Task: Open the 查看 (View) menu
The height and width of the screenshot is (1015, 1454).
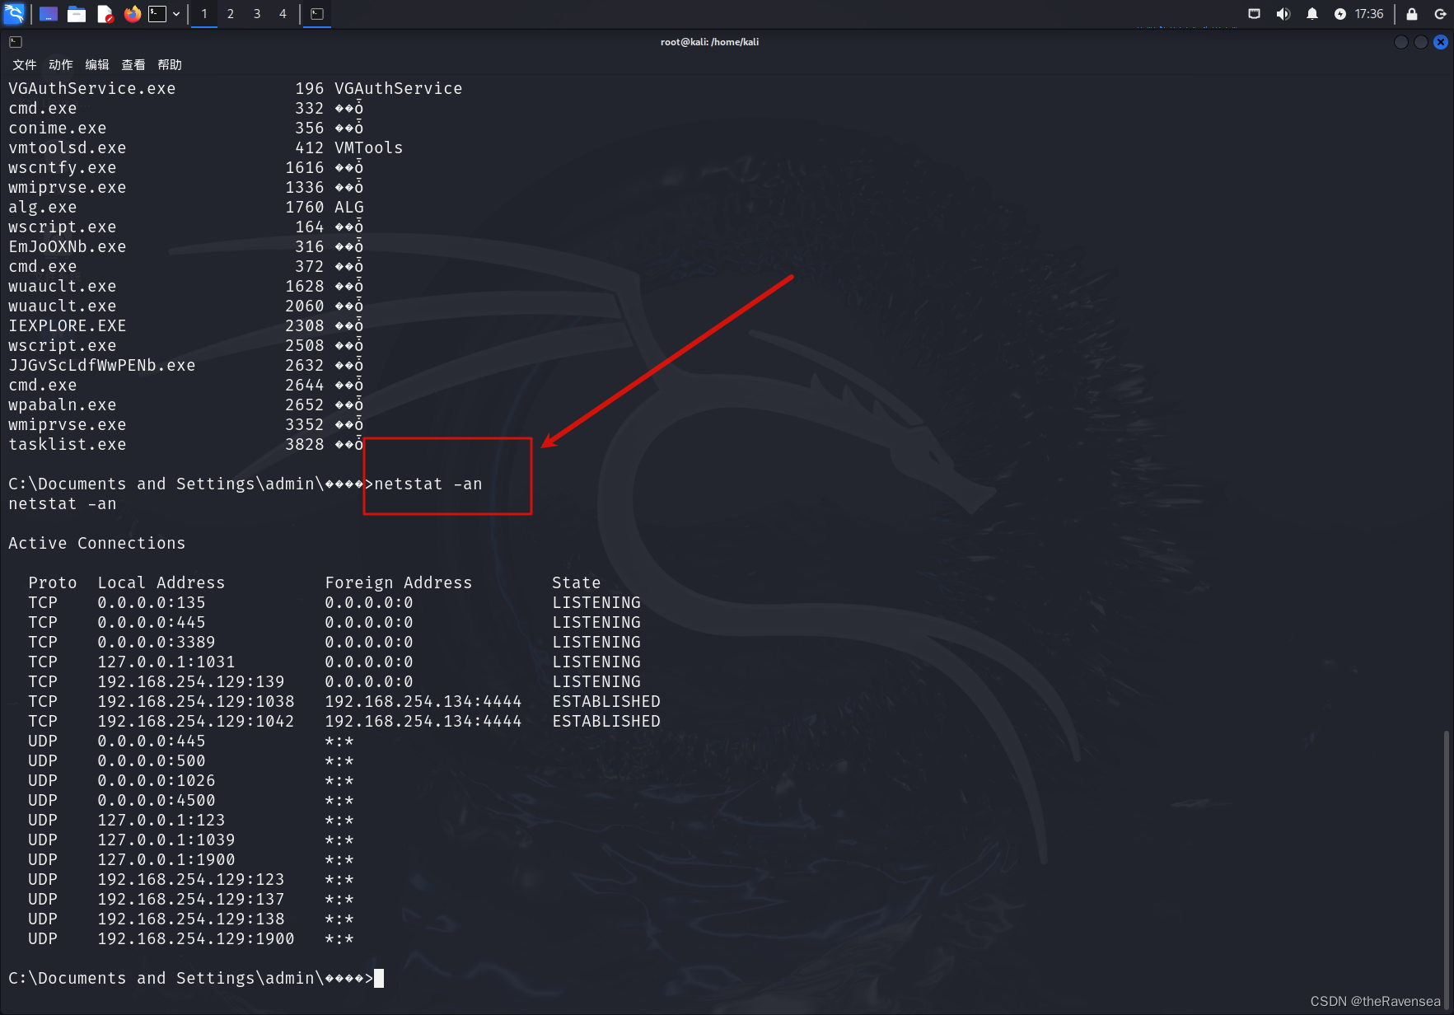Action: (133, 65)
